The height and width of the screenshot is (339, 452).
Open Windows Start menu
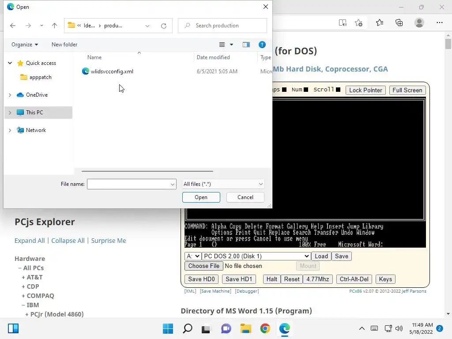click(168, 328)
